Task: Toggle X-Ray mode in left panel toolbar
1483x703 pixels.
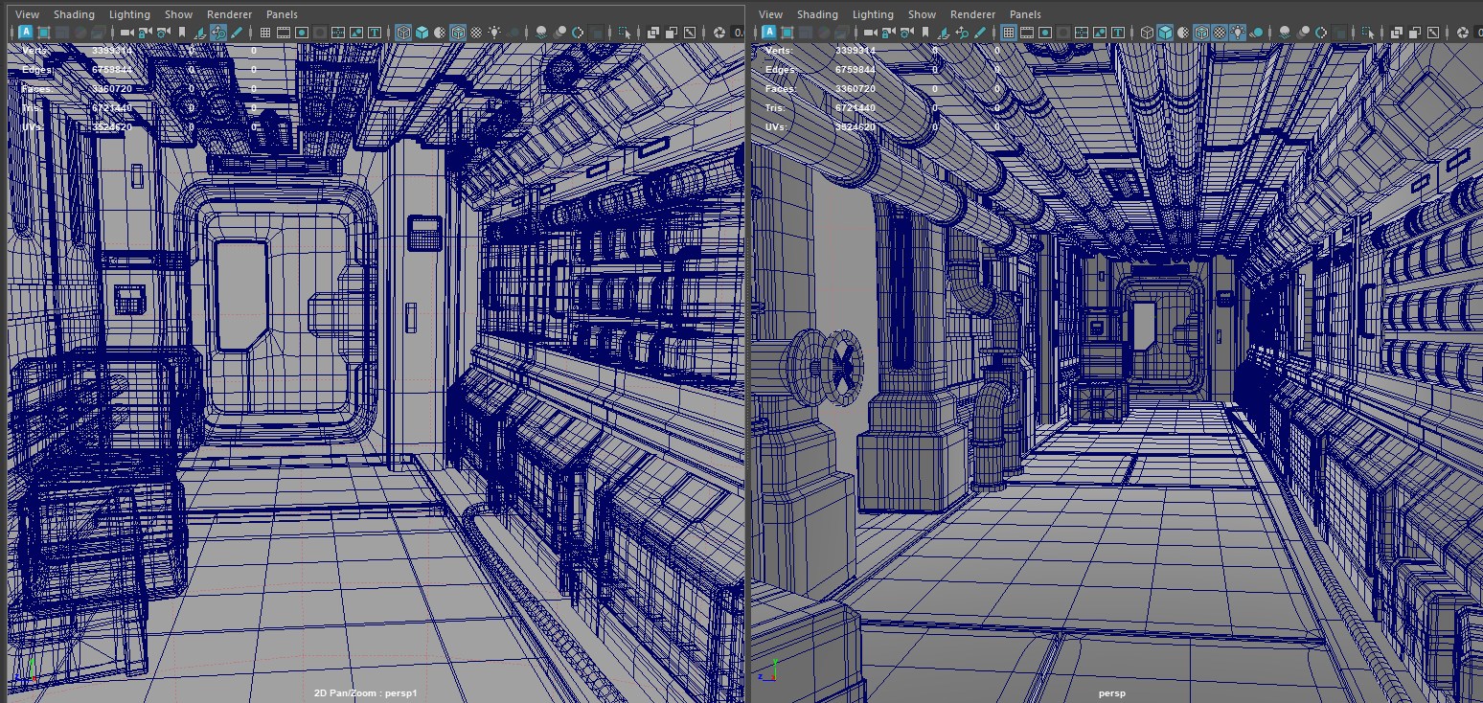Action: [x=653, y=33]
